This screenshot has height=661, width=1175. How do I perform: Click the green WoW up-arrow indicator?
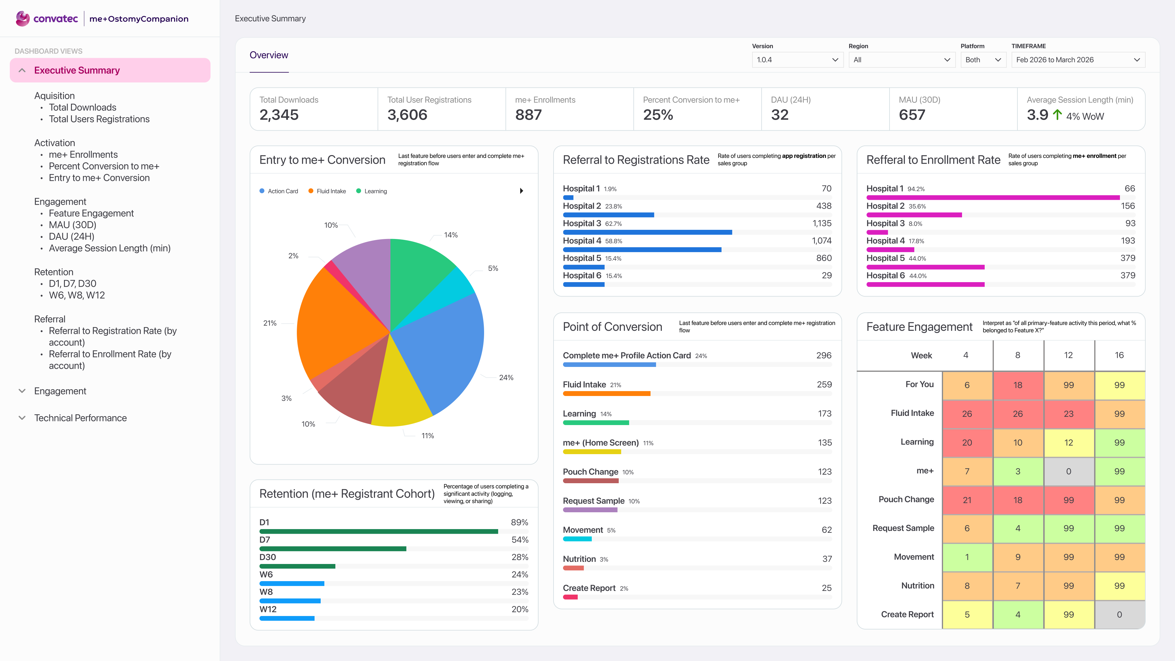1057,115
